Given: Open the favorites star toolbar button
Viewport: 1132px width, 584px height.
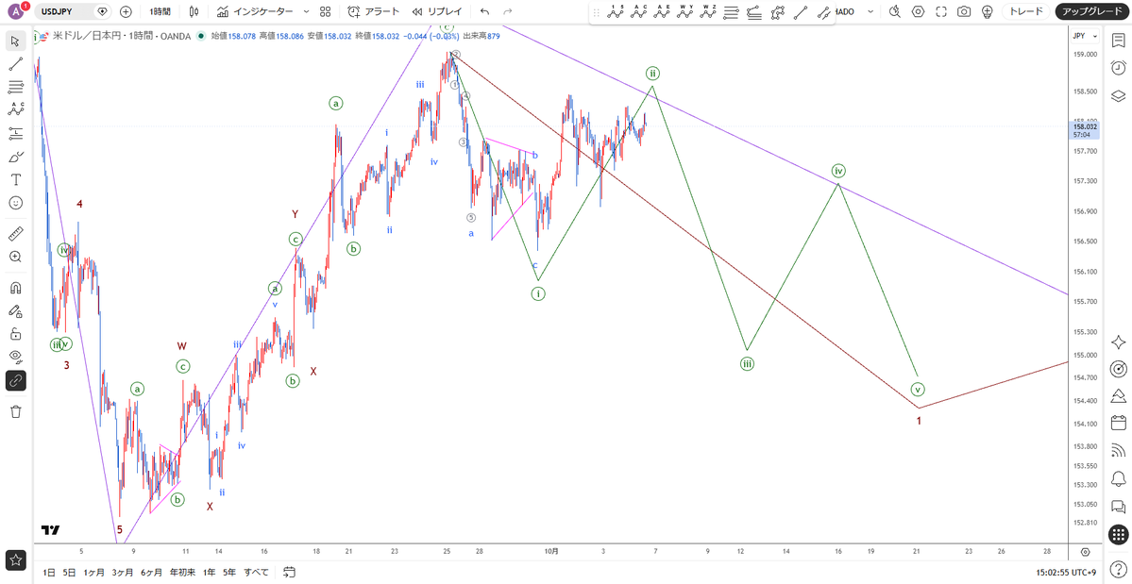Looking at the screenshot, I should [15, 559].
